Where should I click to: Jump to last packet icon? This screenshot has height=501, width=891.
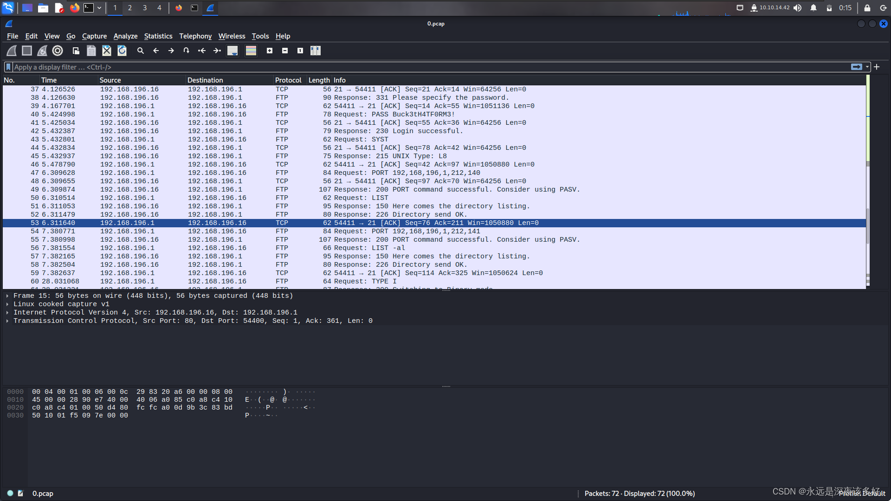tap(217, 51)
